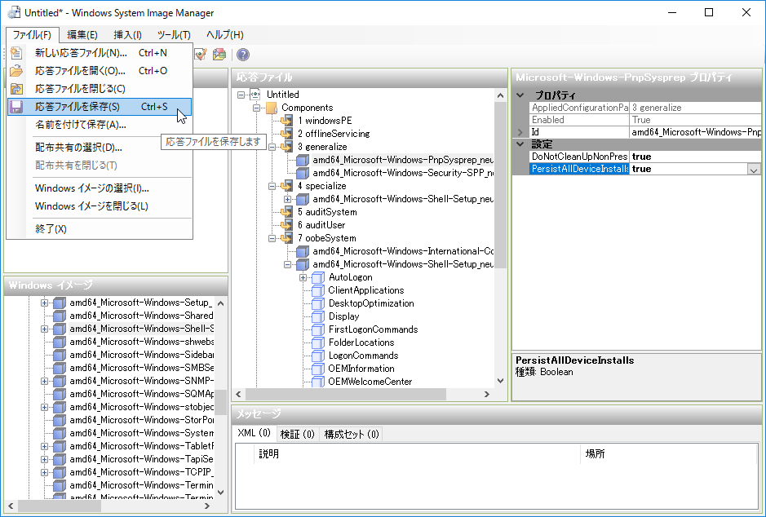Open the ヘルプ(H) menu
766x517 pixels.
(x=224, y=35)
